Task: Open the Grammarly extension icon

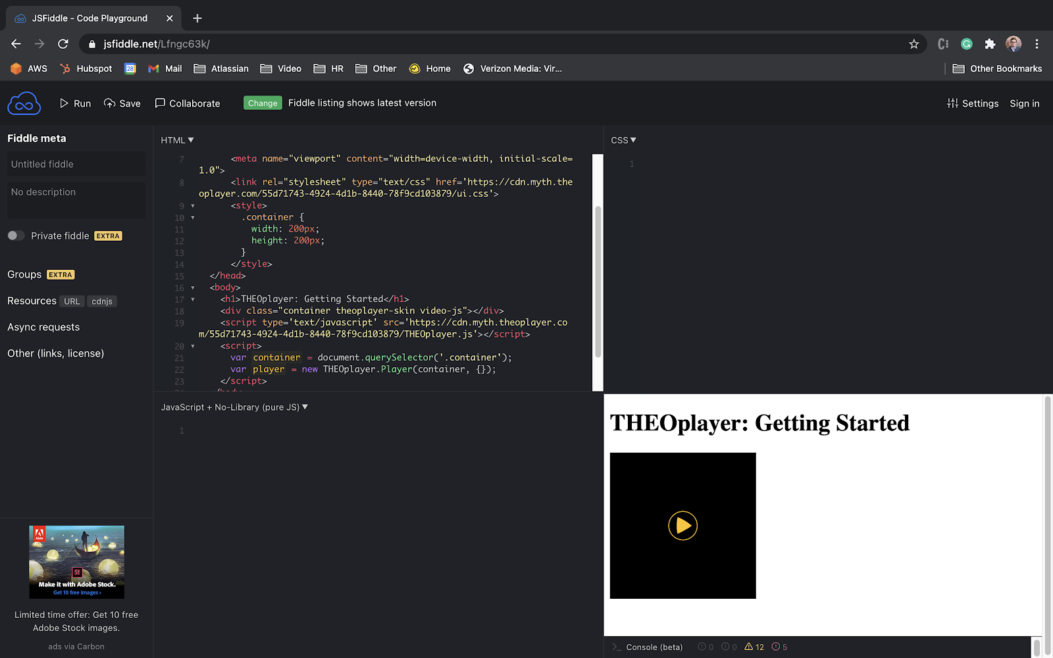Action: point(966,43)
